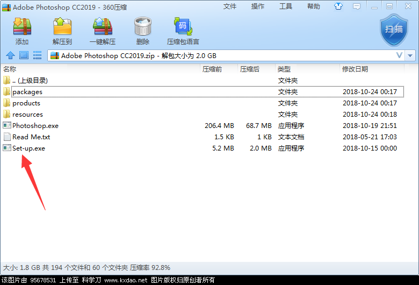The image size is (419, 285).
Task: Click the Set-up.exe application icon
Action: [x=7, y=148]
